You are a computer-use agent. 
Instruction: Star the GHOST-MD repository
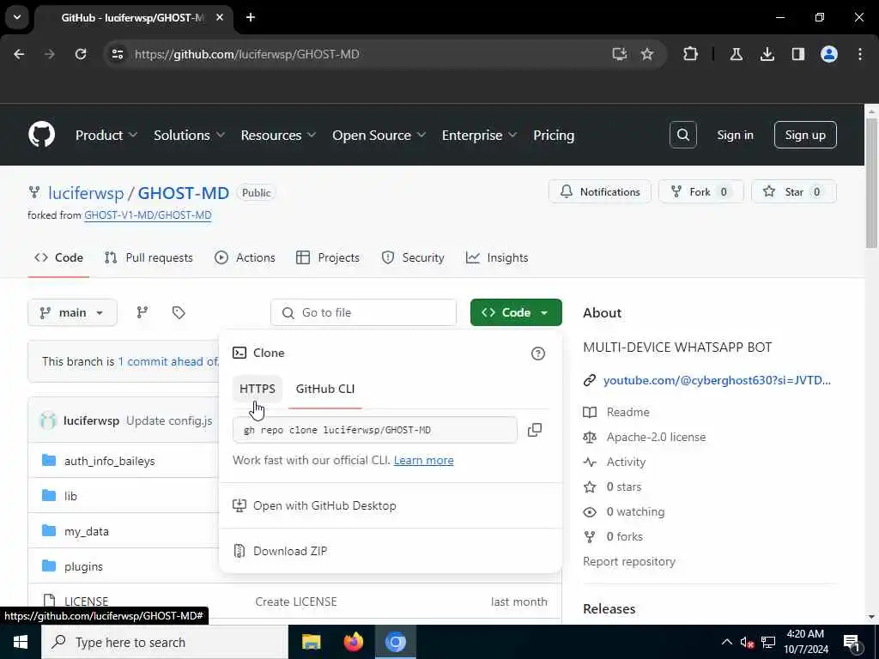[x=793, y=191]
